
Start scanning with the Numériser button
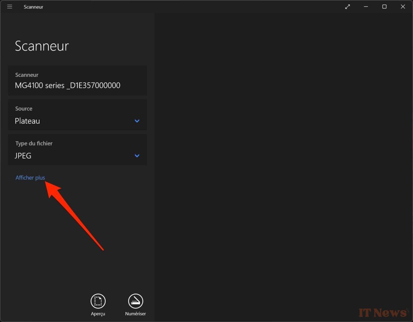[x=135, y=301]
